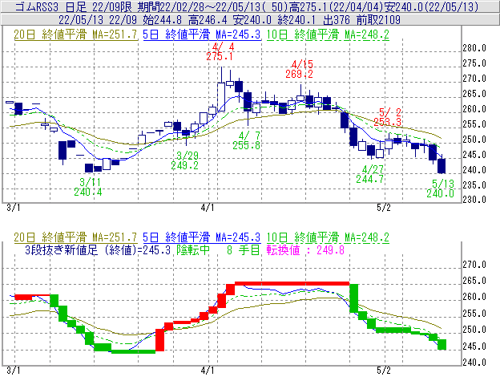Click the 4/4 high label 275.1
Image resolution: width=500 pixels, height=381 pixels.
(220, 57)
